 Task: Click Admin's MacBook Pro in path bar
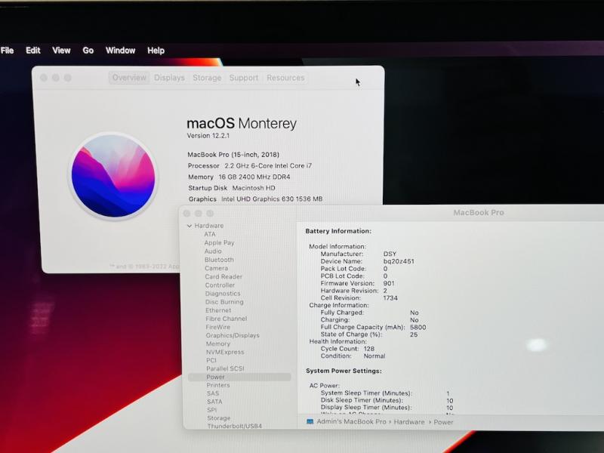point(351,422)
